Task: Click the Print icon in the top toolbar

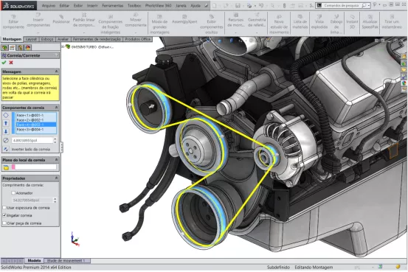Action: coord(249,5)
